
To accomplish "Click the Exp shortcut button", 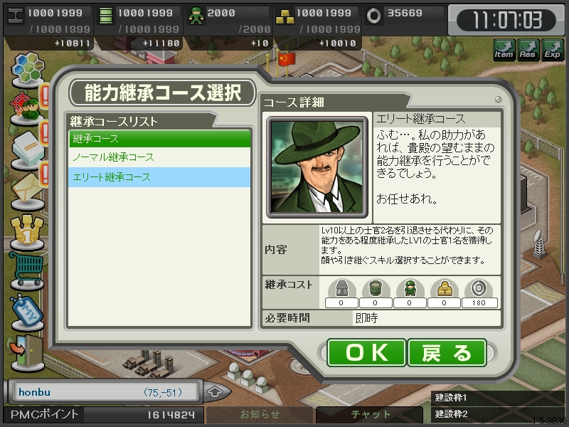I will coord(553,50).
